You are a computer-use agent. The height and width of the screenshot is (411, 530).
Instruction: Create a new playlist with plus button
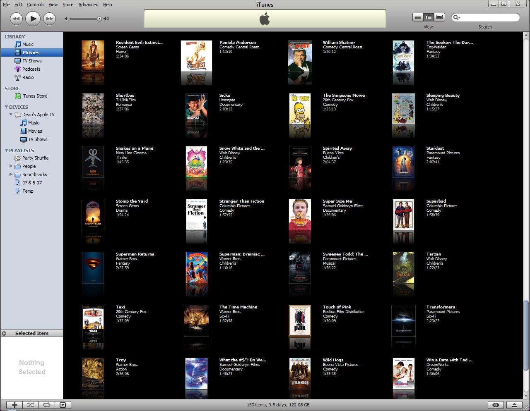coord(14,405)
